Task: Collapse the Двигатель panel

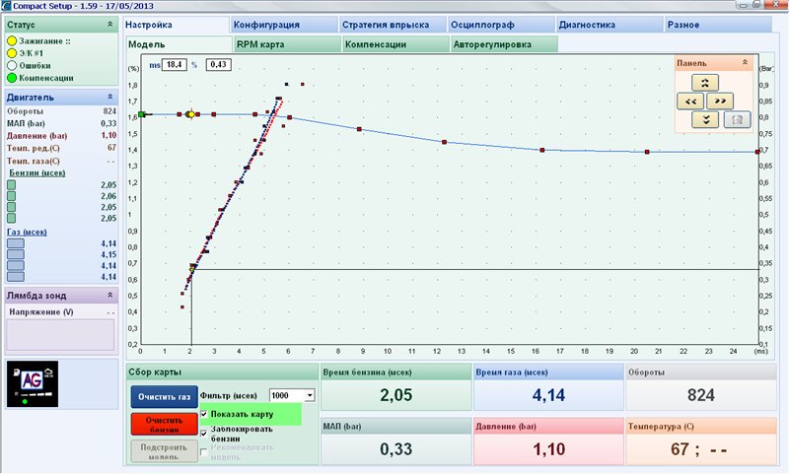Action: coord(109,98)
